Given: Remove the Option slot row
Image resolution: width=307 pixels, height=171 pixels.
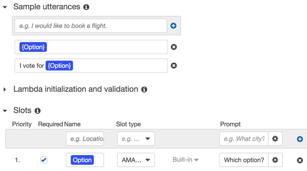Looking at the screenshot, I should 300,160.
